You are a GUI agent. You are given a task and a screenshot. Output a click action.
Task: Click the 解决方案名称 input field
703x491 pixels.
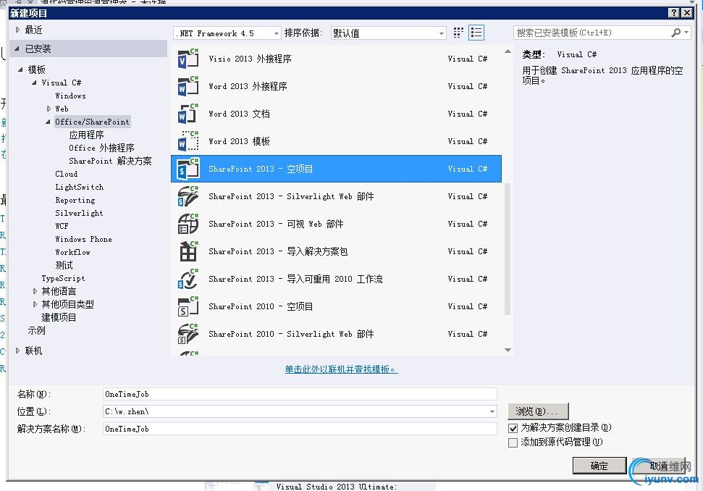pyautogui.click(x=300, y=429)
